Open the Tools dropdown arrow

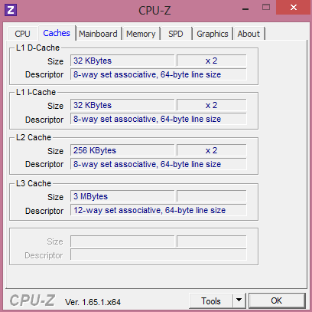239,301
